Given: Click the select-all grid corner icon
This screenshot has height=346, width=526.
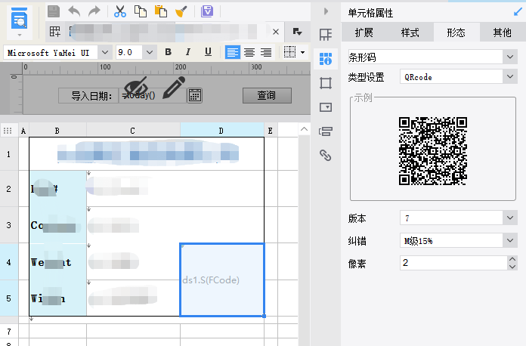Looking at the screenshot, I should [x=8, y=131].
